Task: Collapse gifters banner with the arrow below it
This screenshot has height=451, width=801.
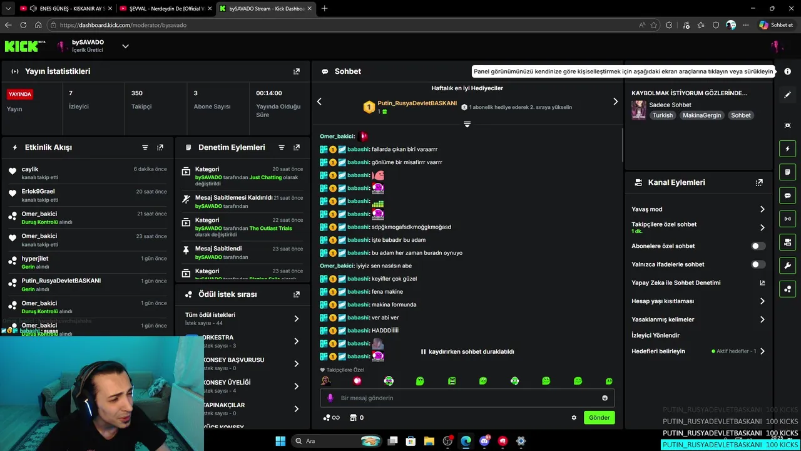Action: point(467,124)
